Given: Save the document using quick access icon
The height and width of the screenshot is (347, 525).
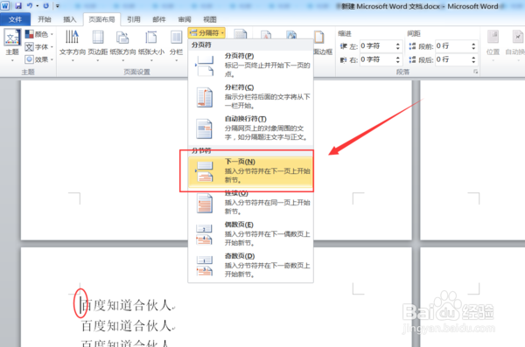Looking at the screenshot, I should [18, 6].
